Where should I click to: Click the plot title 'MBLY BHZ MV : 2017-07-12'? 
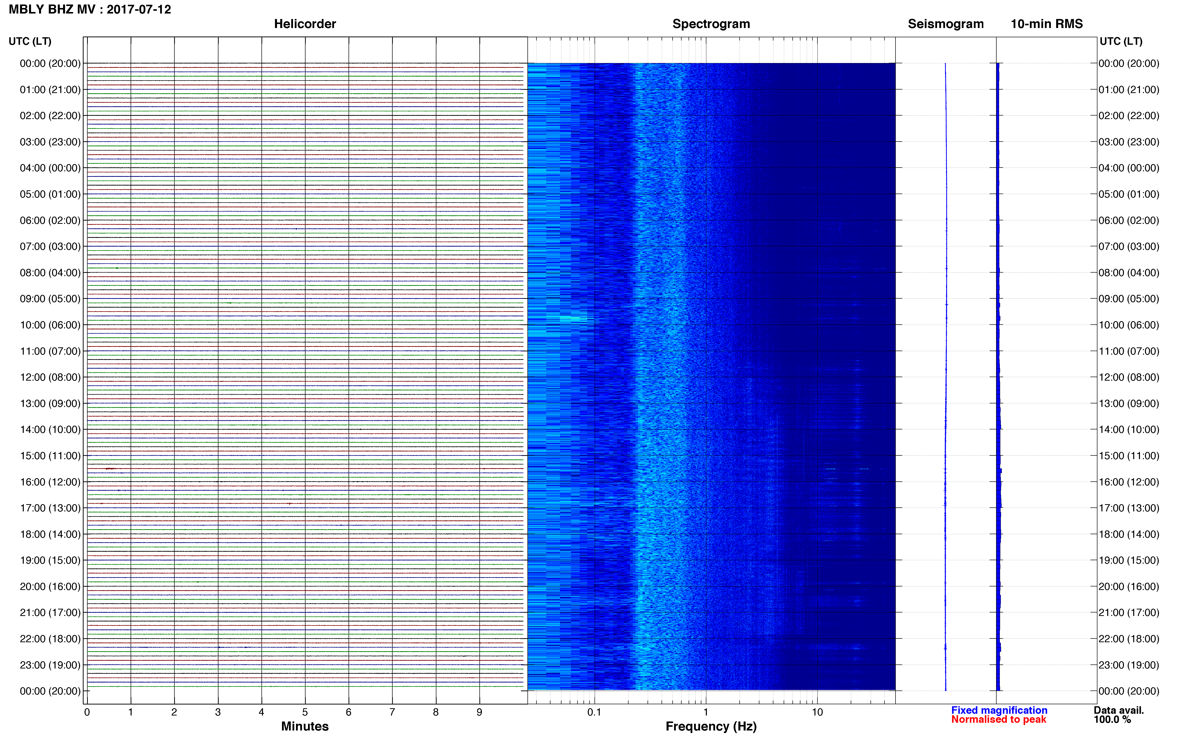(90, 9)
